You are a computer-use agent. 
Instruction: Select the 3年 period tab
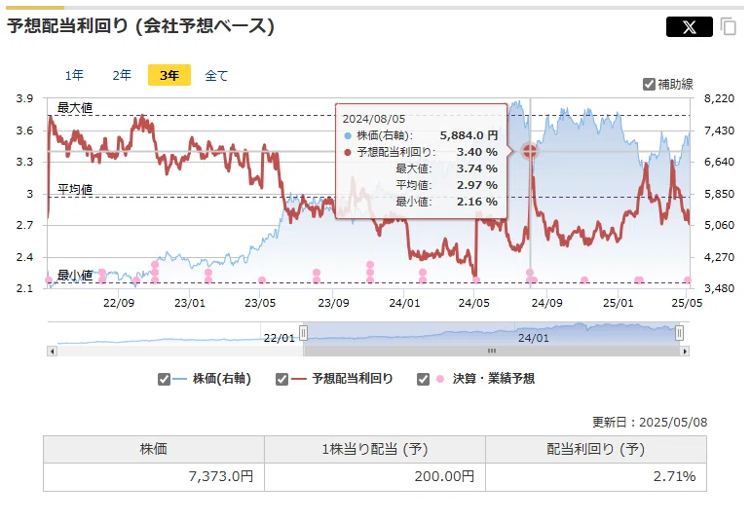[x=169, y=75]
